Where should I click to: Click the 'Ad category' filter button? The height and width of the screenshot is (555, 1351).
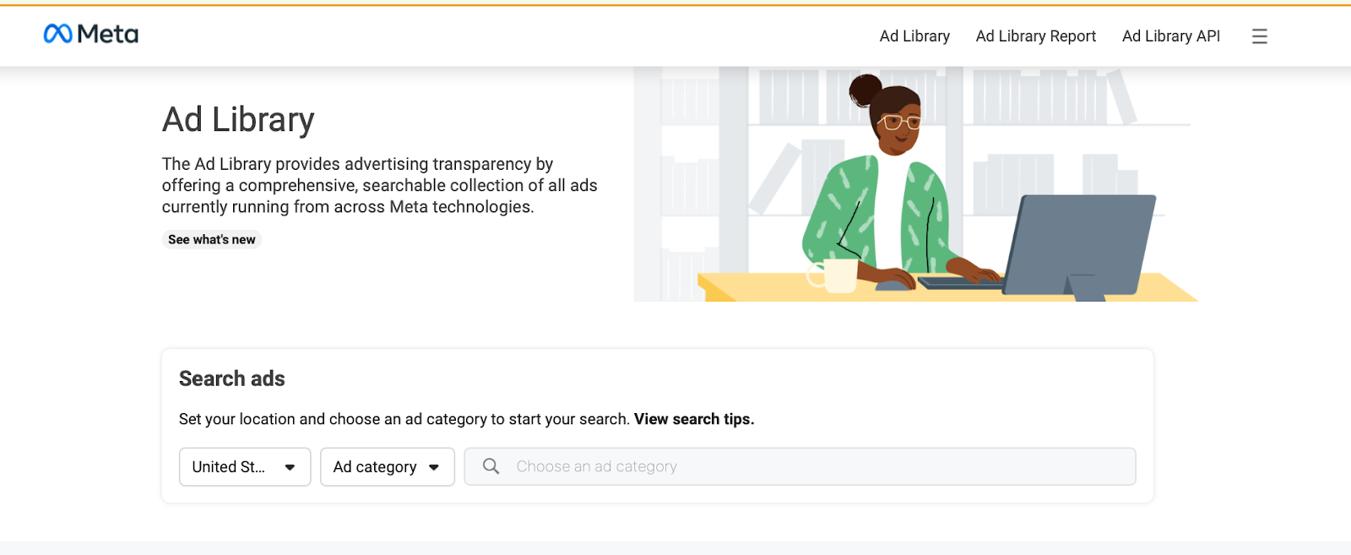[387, 466]
